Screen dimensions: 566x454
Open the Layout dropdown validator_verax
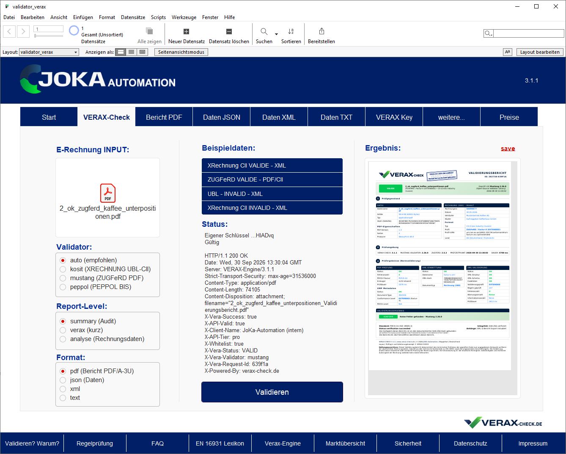pos(49,52)
